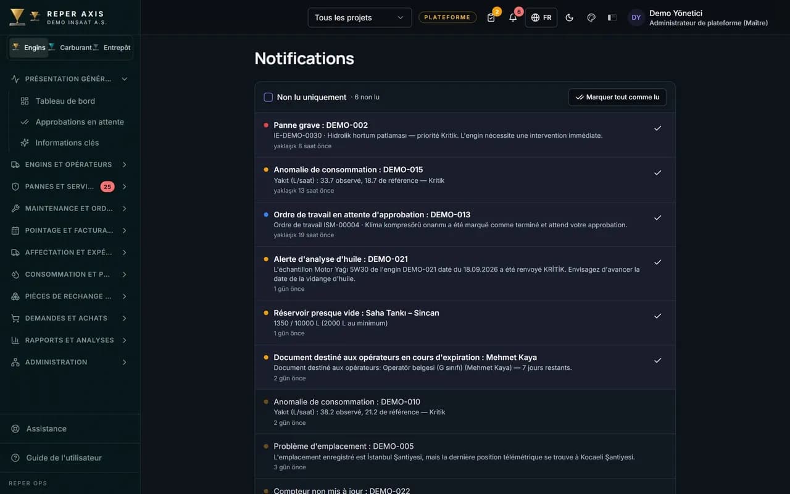Switch to the Entrepôt module tab
The height and width of the screenshot is (494, 790).
click(x=112, y=48)
